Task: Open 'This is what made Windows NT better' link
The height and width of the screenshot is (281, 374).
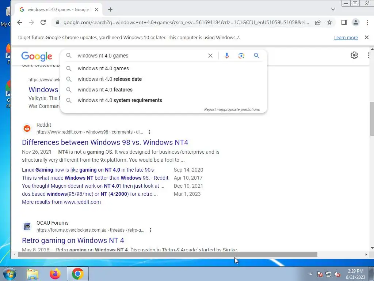Action: click(95, 178)
